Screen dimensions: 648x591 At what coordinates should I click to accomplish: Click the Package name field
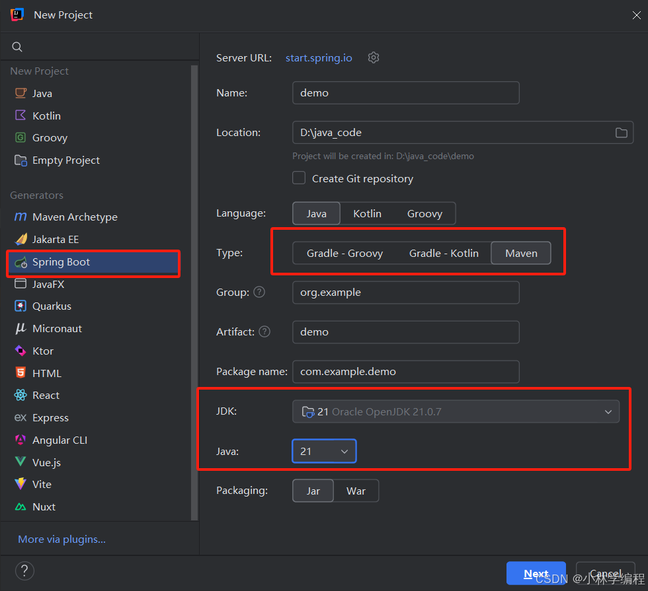(406, 371)
